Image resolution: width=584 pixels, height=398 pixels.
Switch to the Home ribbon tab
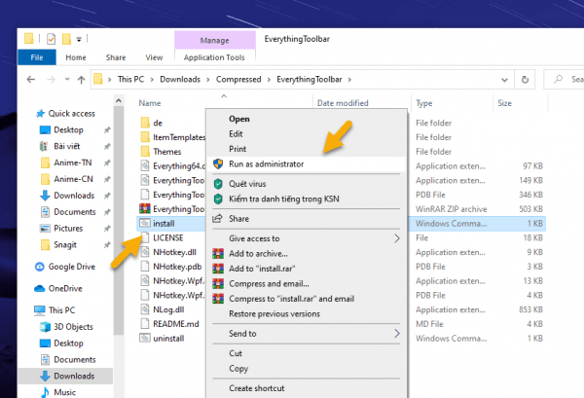(76, 57)
